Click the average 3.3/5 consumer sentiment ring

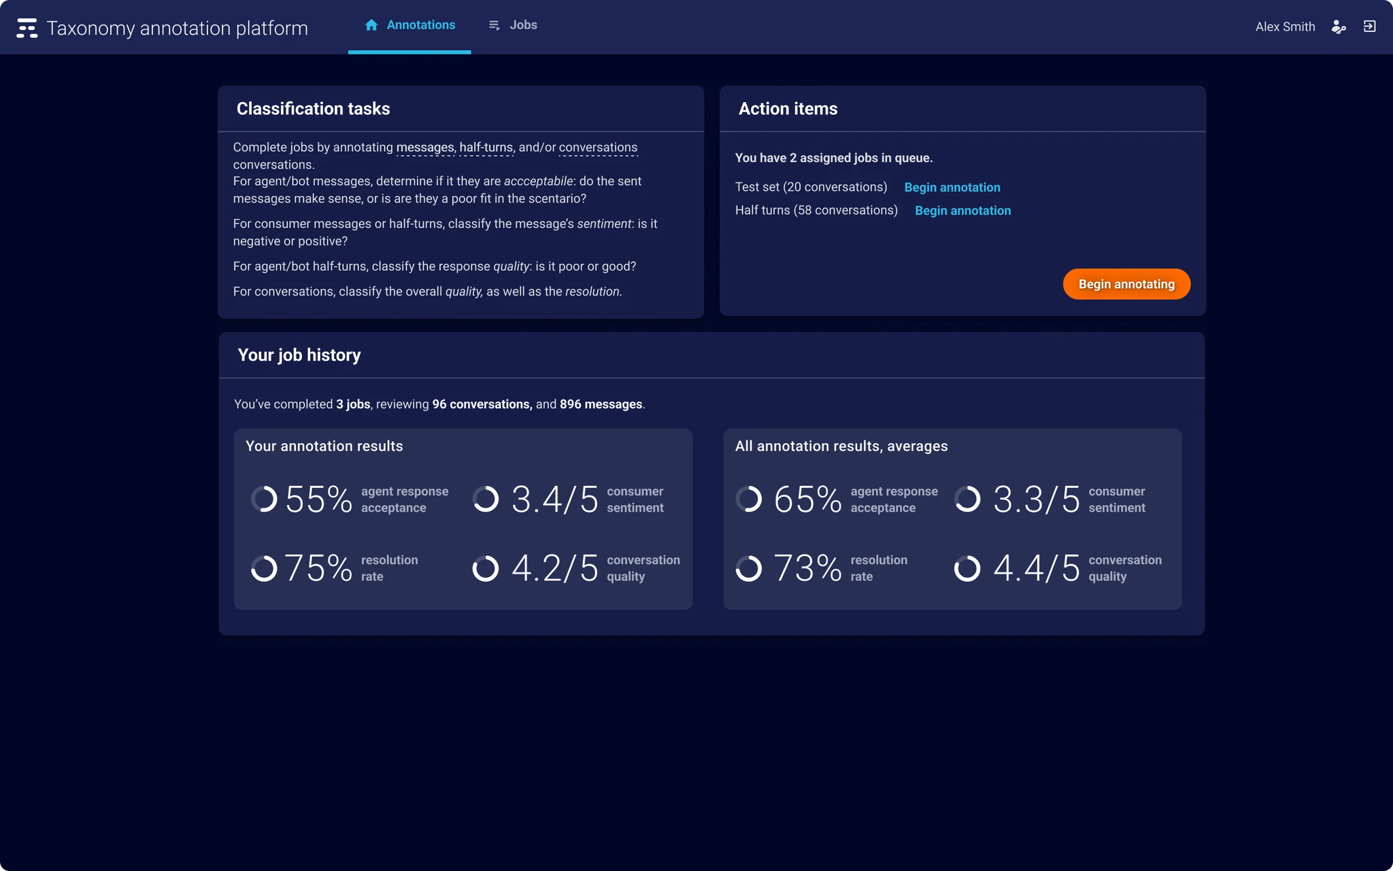point(967,499)
